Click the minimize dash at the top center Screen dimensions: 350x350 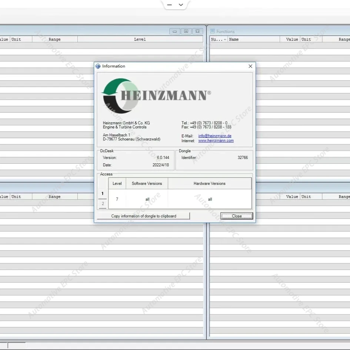tap(169, 5)
